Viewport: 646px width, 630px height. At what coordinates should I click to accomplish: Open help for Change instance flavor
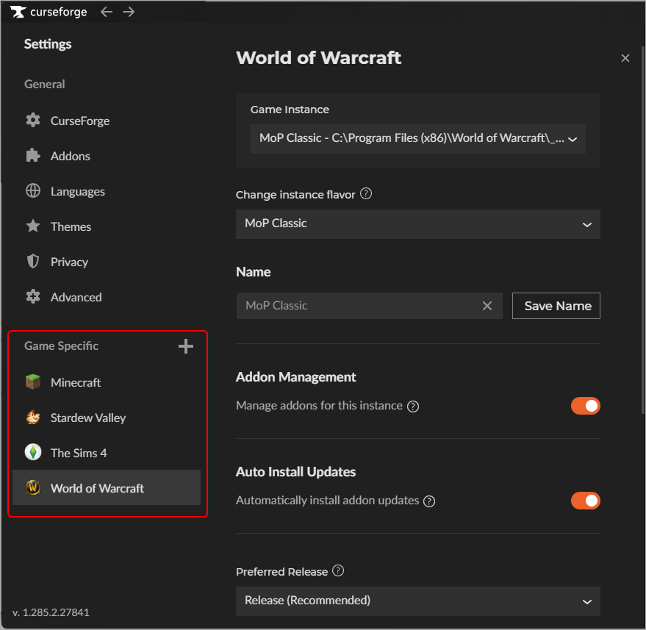[x=366, y=193]
